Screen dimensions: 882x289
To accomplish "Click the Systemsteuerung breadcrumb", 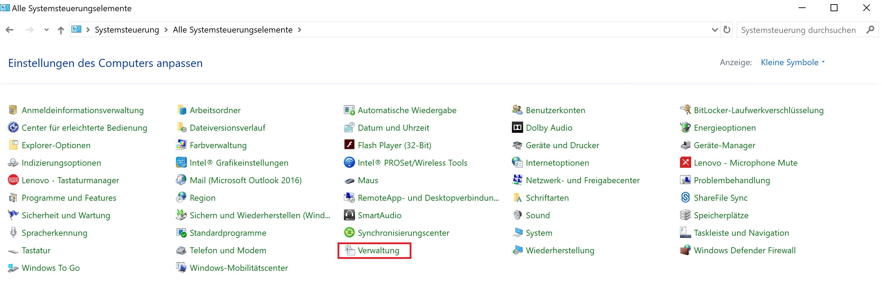I will point(127,30).
